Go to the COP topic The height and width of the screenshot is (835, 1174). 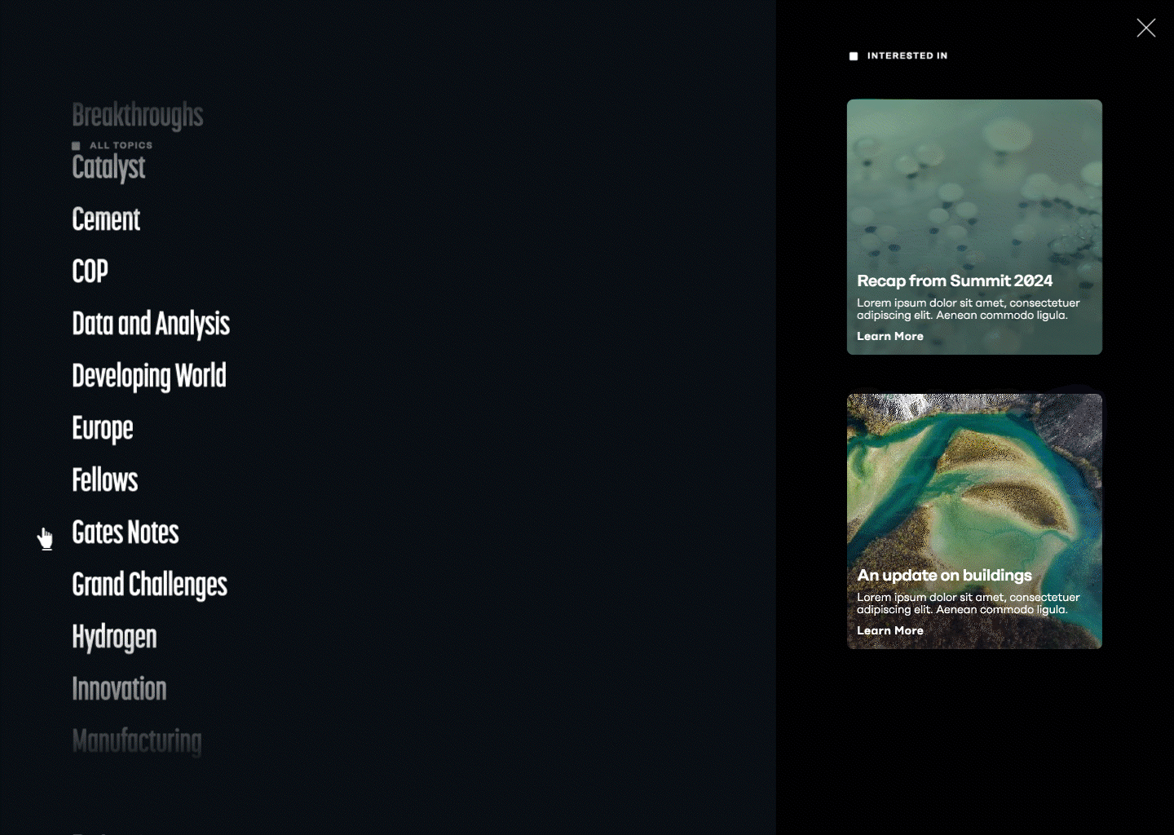tap(90, 272)
